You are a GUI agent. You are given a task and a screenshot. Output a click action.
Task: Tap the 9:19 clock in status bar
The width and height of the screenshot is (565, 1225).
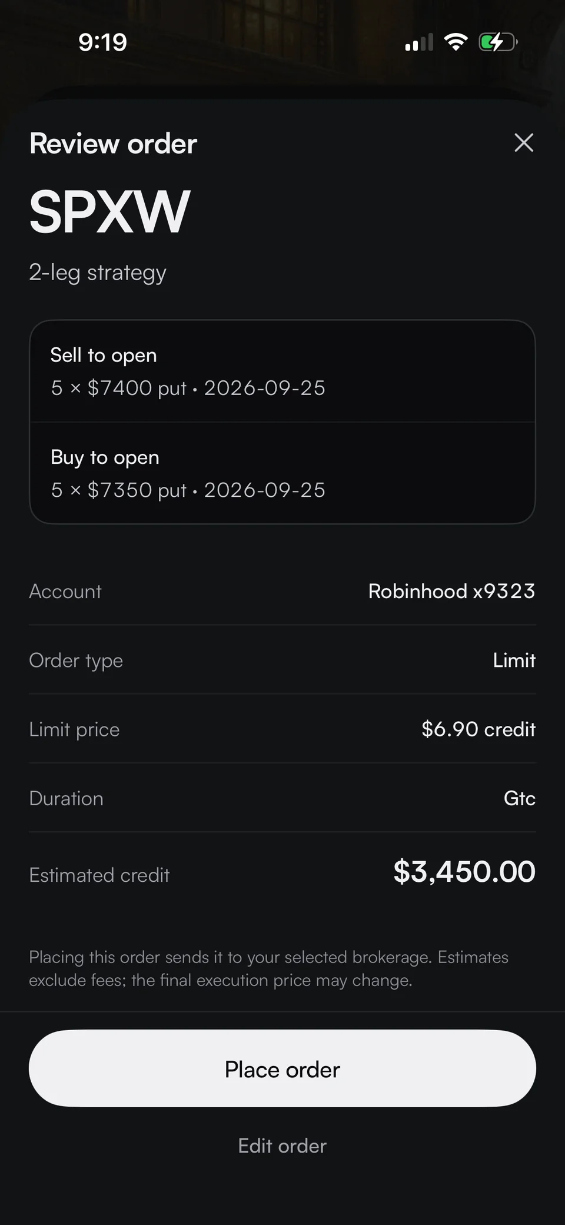[102, 42]
